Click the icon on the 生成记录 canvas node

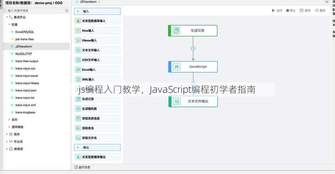click(x=176, y=31)
